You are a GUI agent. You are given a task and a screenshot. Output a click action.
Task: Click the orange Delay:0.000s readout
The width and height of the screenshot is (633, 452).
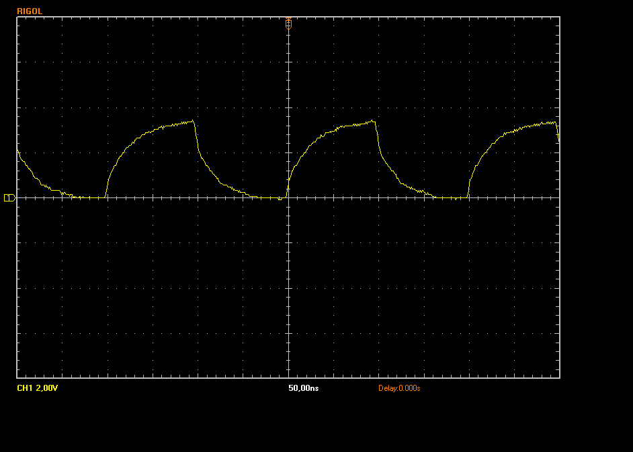pyautogui.click(x=399, y=388)
